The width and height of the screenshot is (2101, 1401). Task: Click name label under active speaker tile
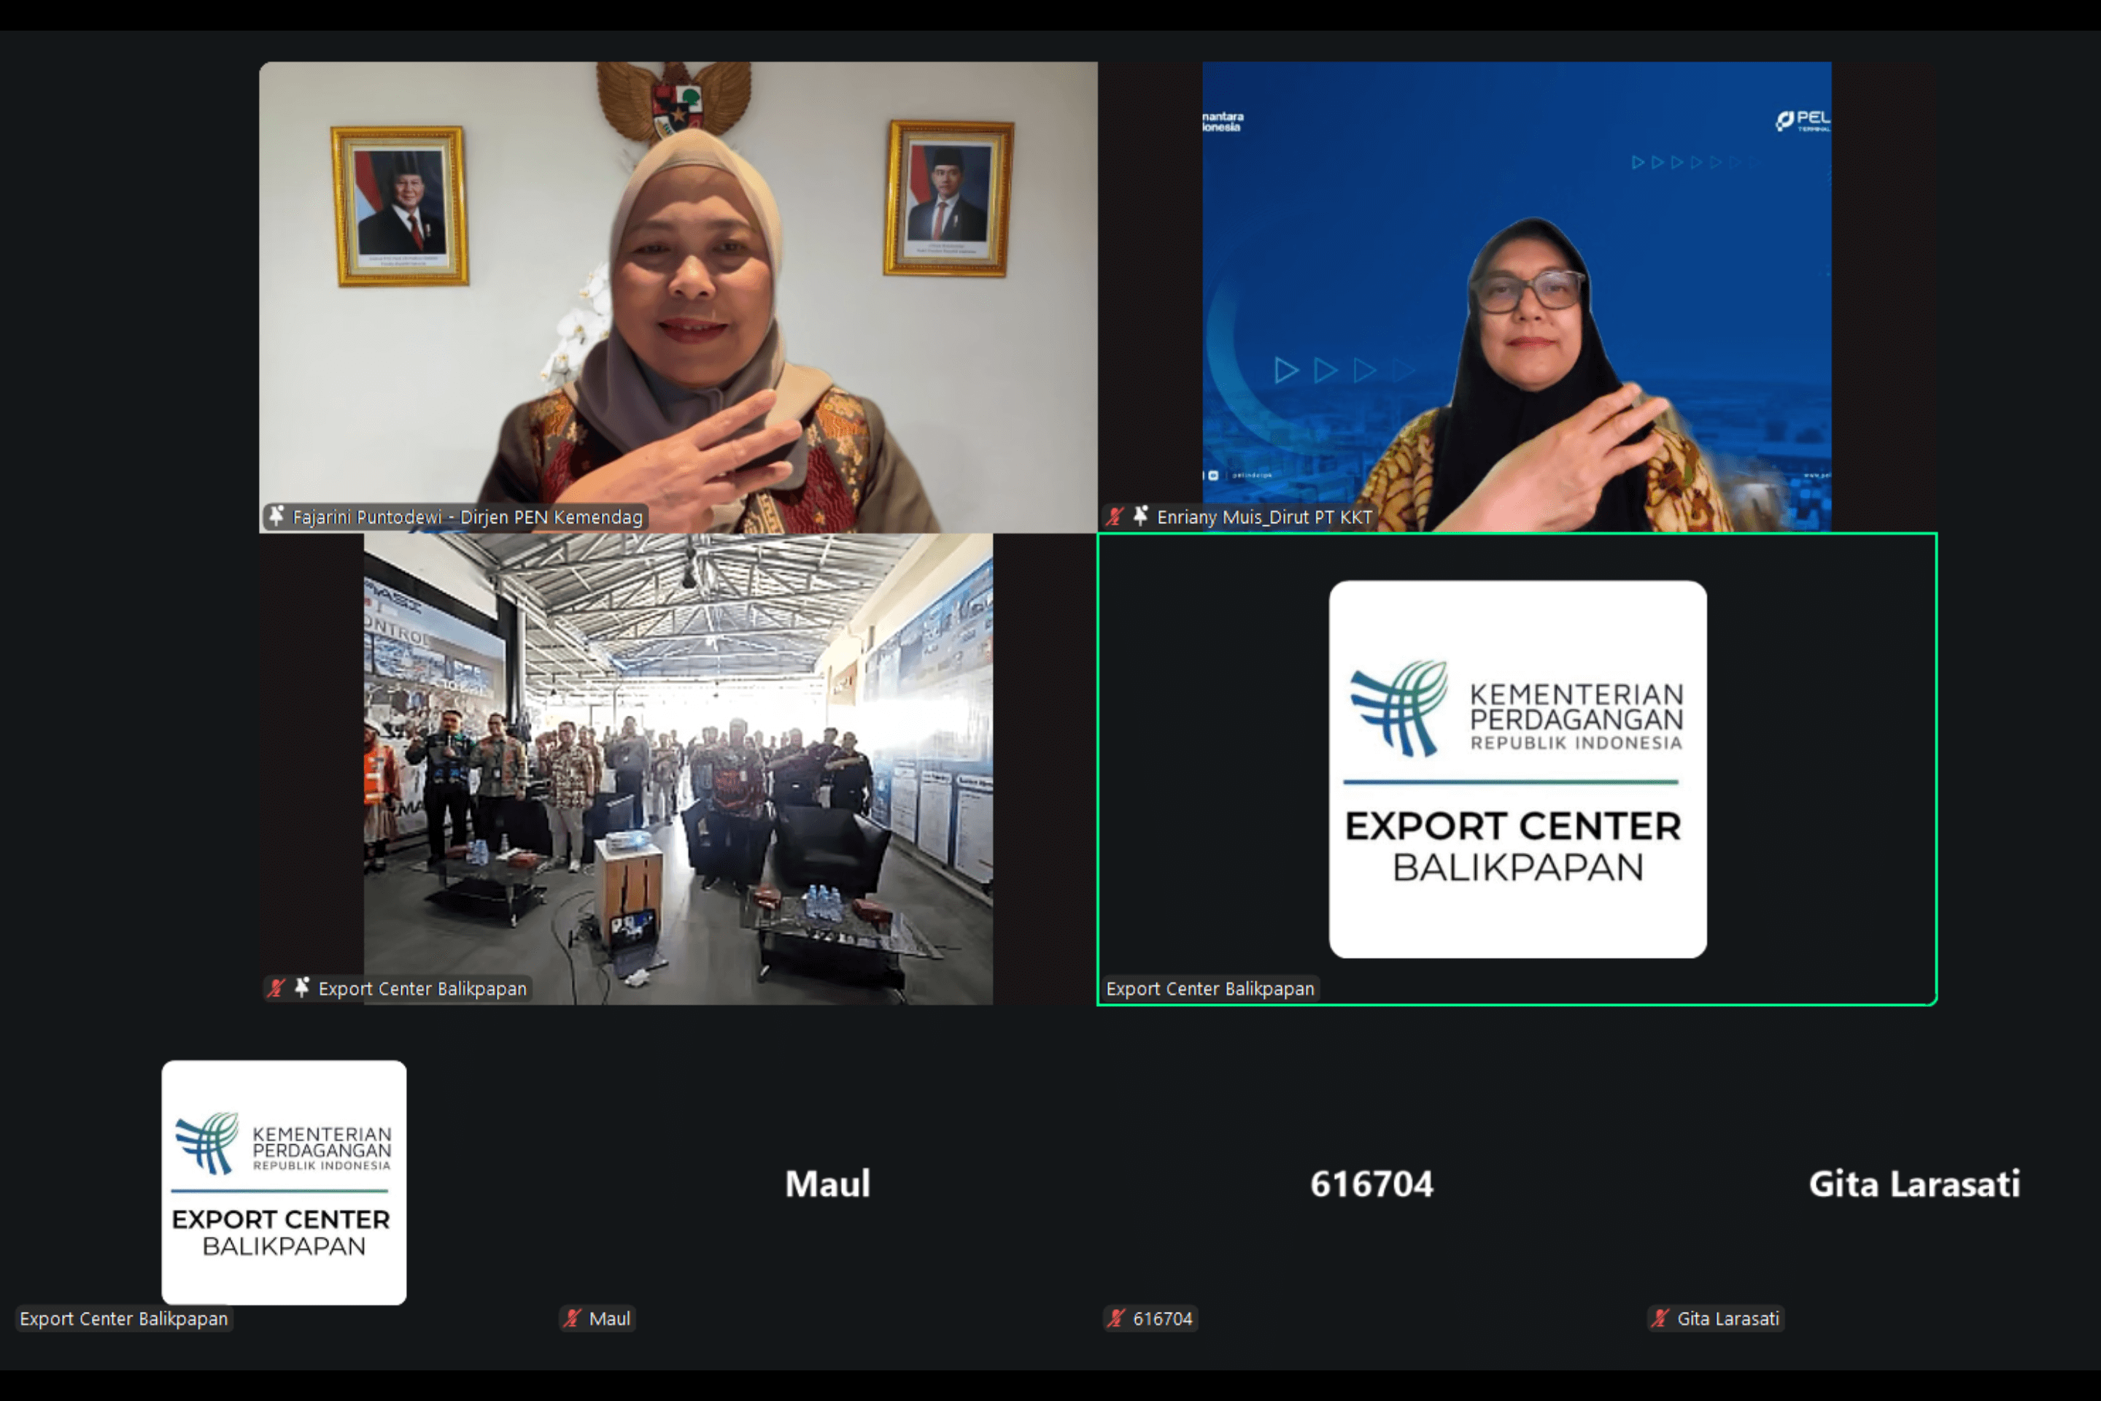[x=1210, y=988]
